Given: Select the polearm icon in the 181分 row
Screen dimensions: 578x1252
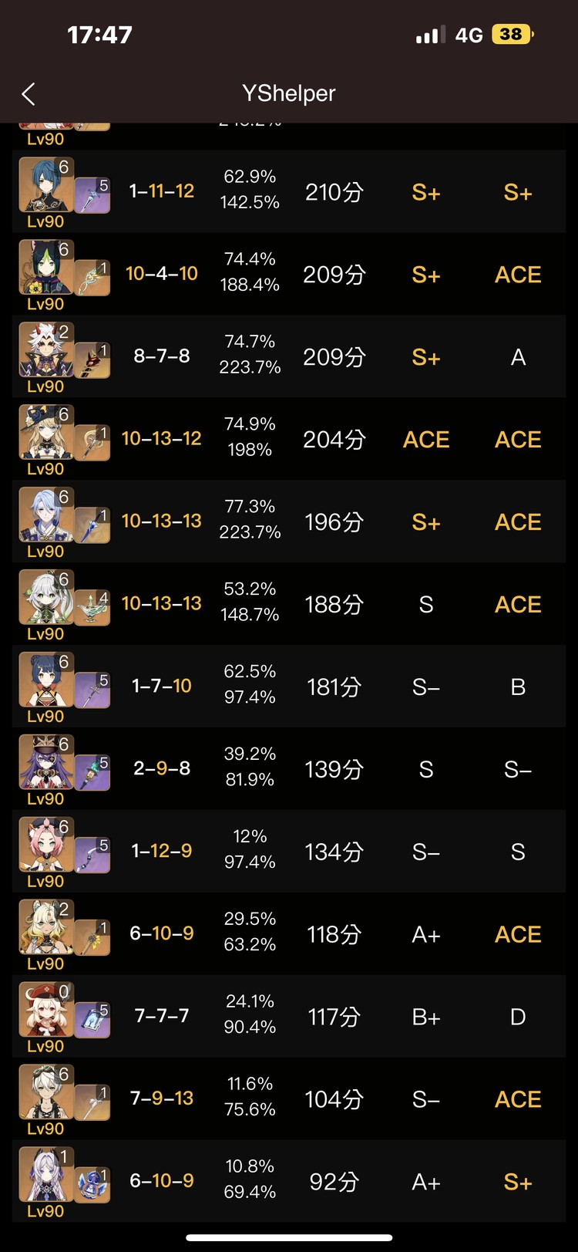Looking at the screenshot, I should 92,690.
